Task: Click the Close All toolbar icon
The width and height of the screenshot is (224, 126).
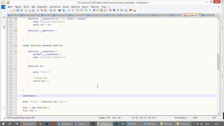Action: (29, 10)
